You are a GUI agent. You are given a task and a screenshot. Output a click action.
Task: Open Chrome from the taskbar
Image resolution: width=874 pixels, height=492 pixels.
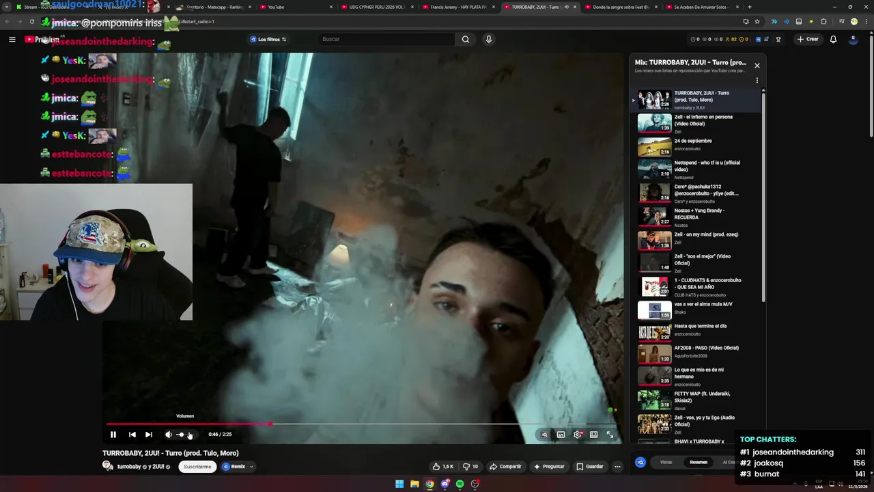pyautogui.click(x=429, y=484)
